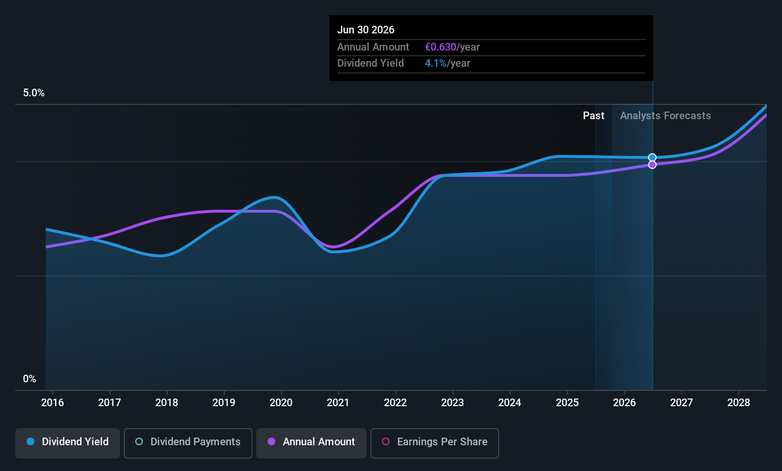Click the €0.630/year annual amount value

click(452, 47)
